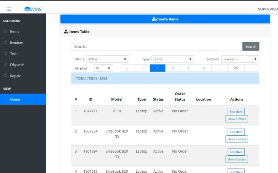Click the Search button
Screen dimensions: 278x173
coord(251,46)
